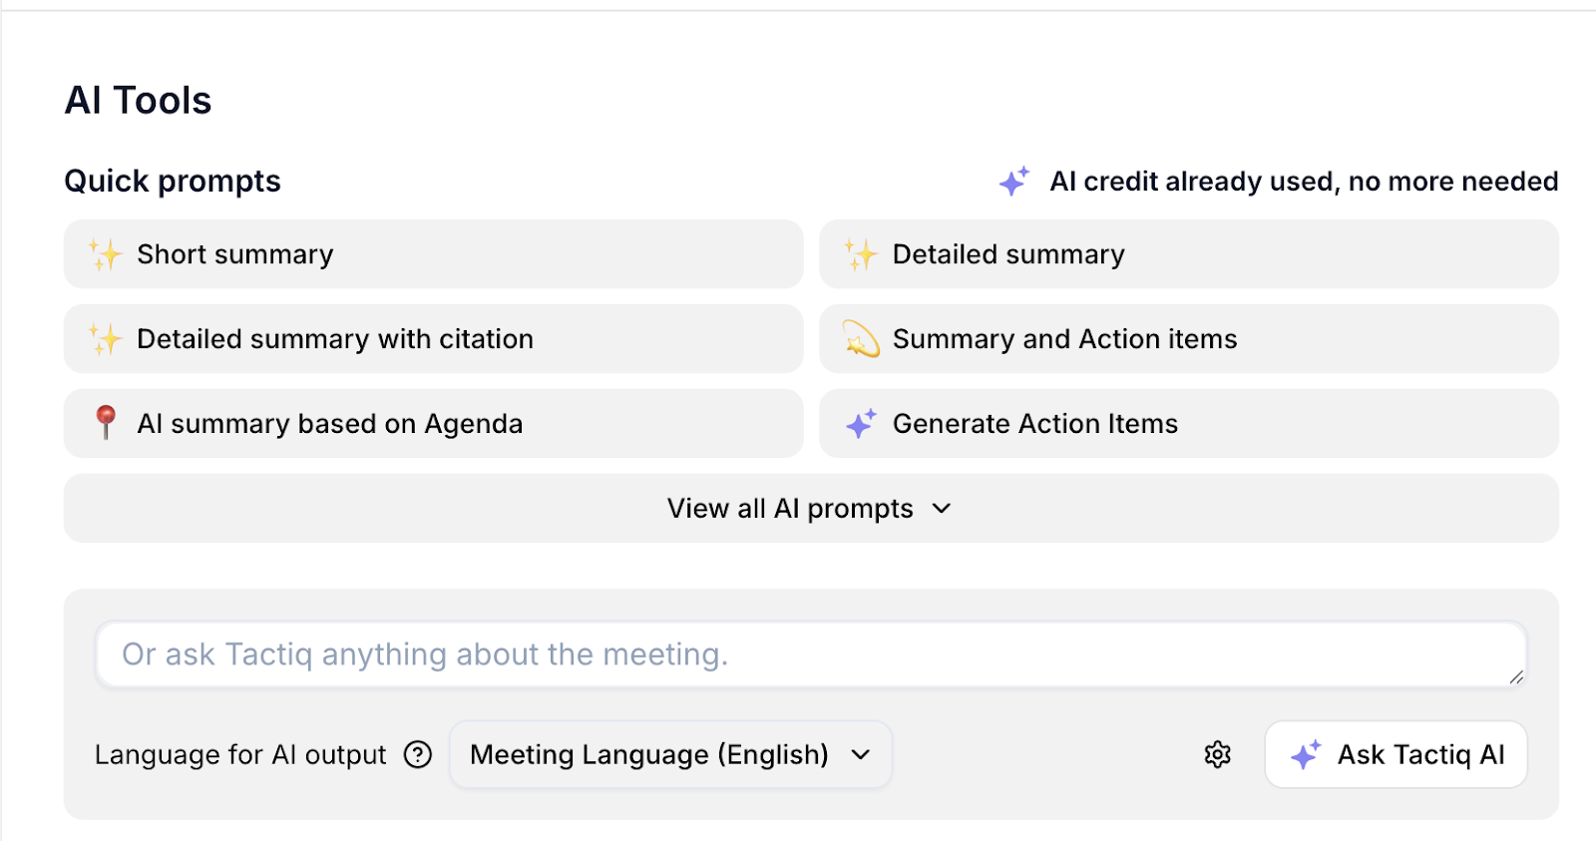
Task: Click the sparkle icon of Detailed summary with citation
Action: point(105,339)
